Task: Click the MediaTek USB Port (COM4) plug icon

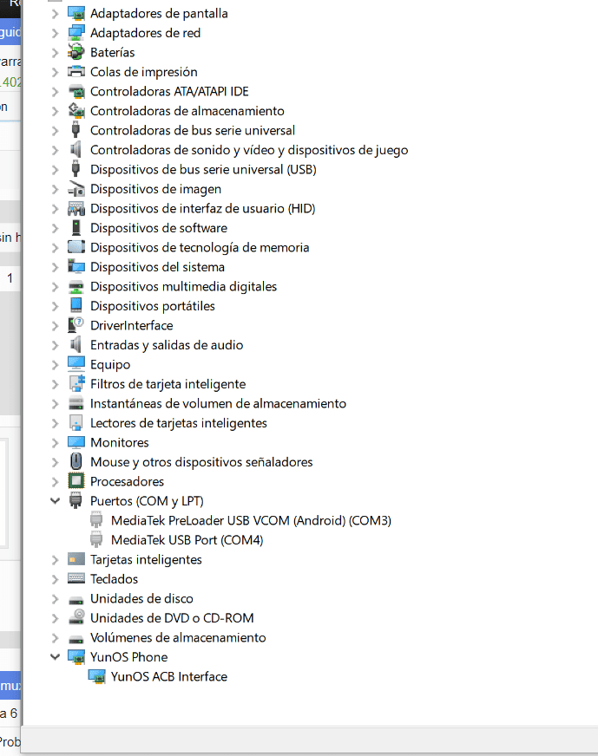Action: 96,540
